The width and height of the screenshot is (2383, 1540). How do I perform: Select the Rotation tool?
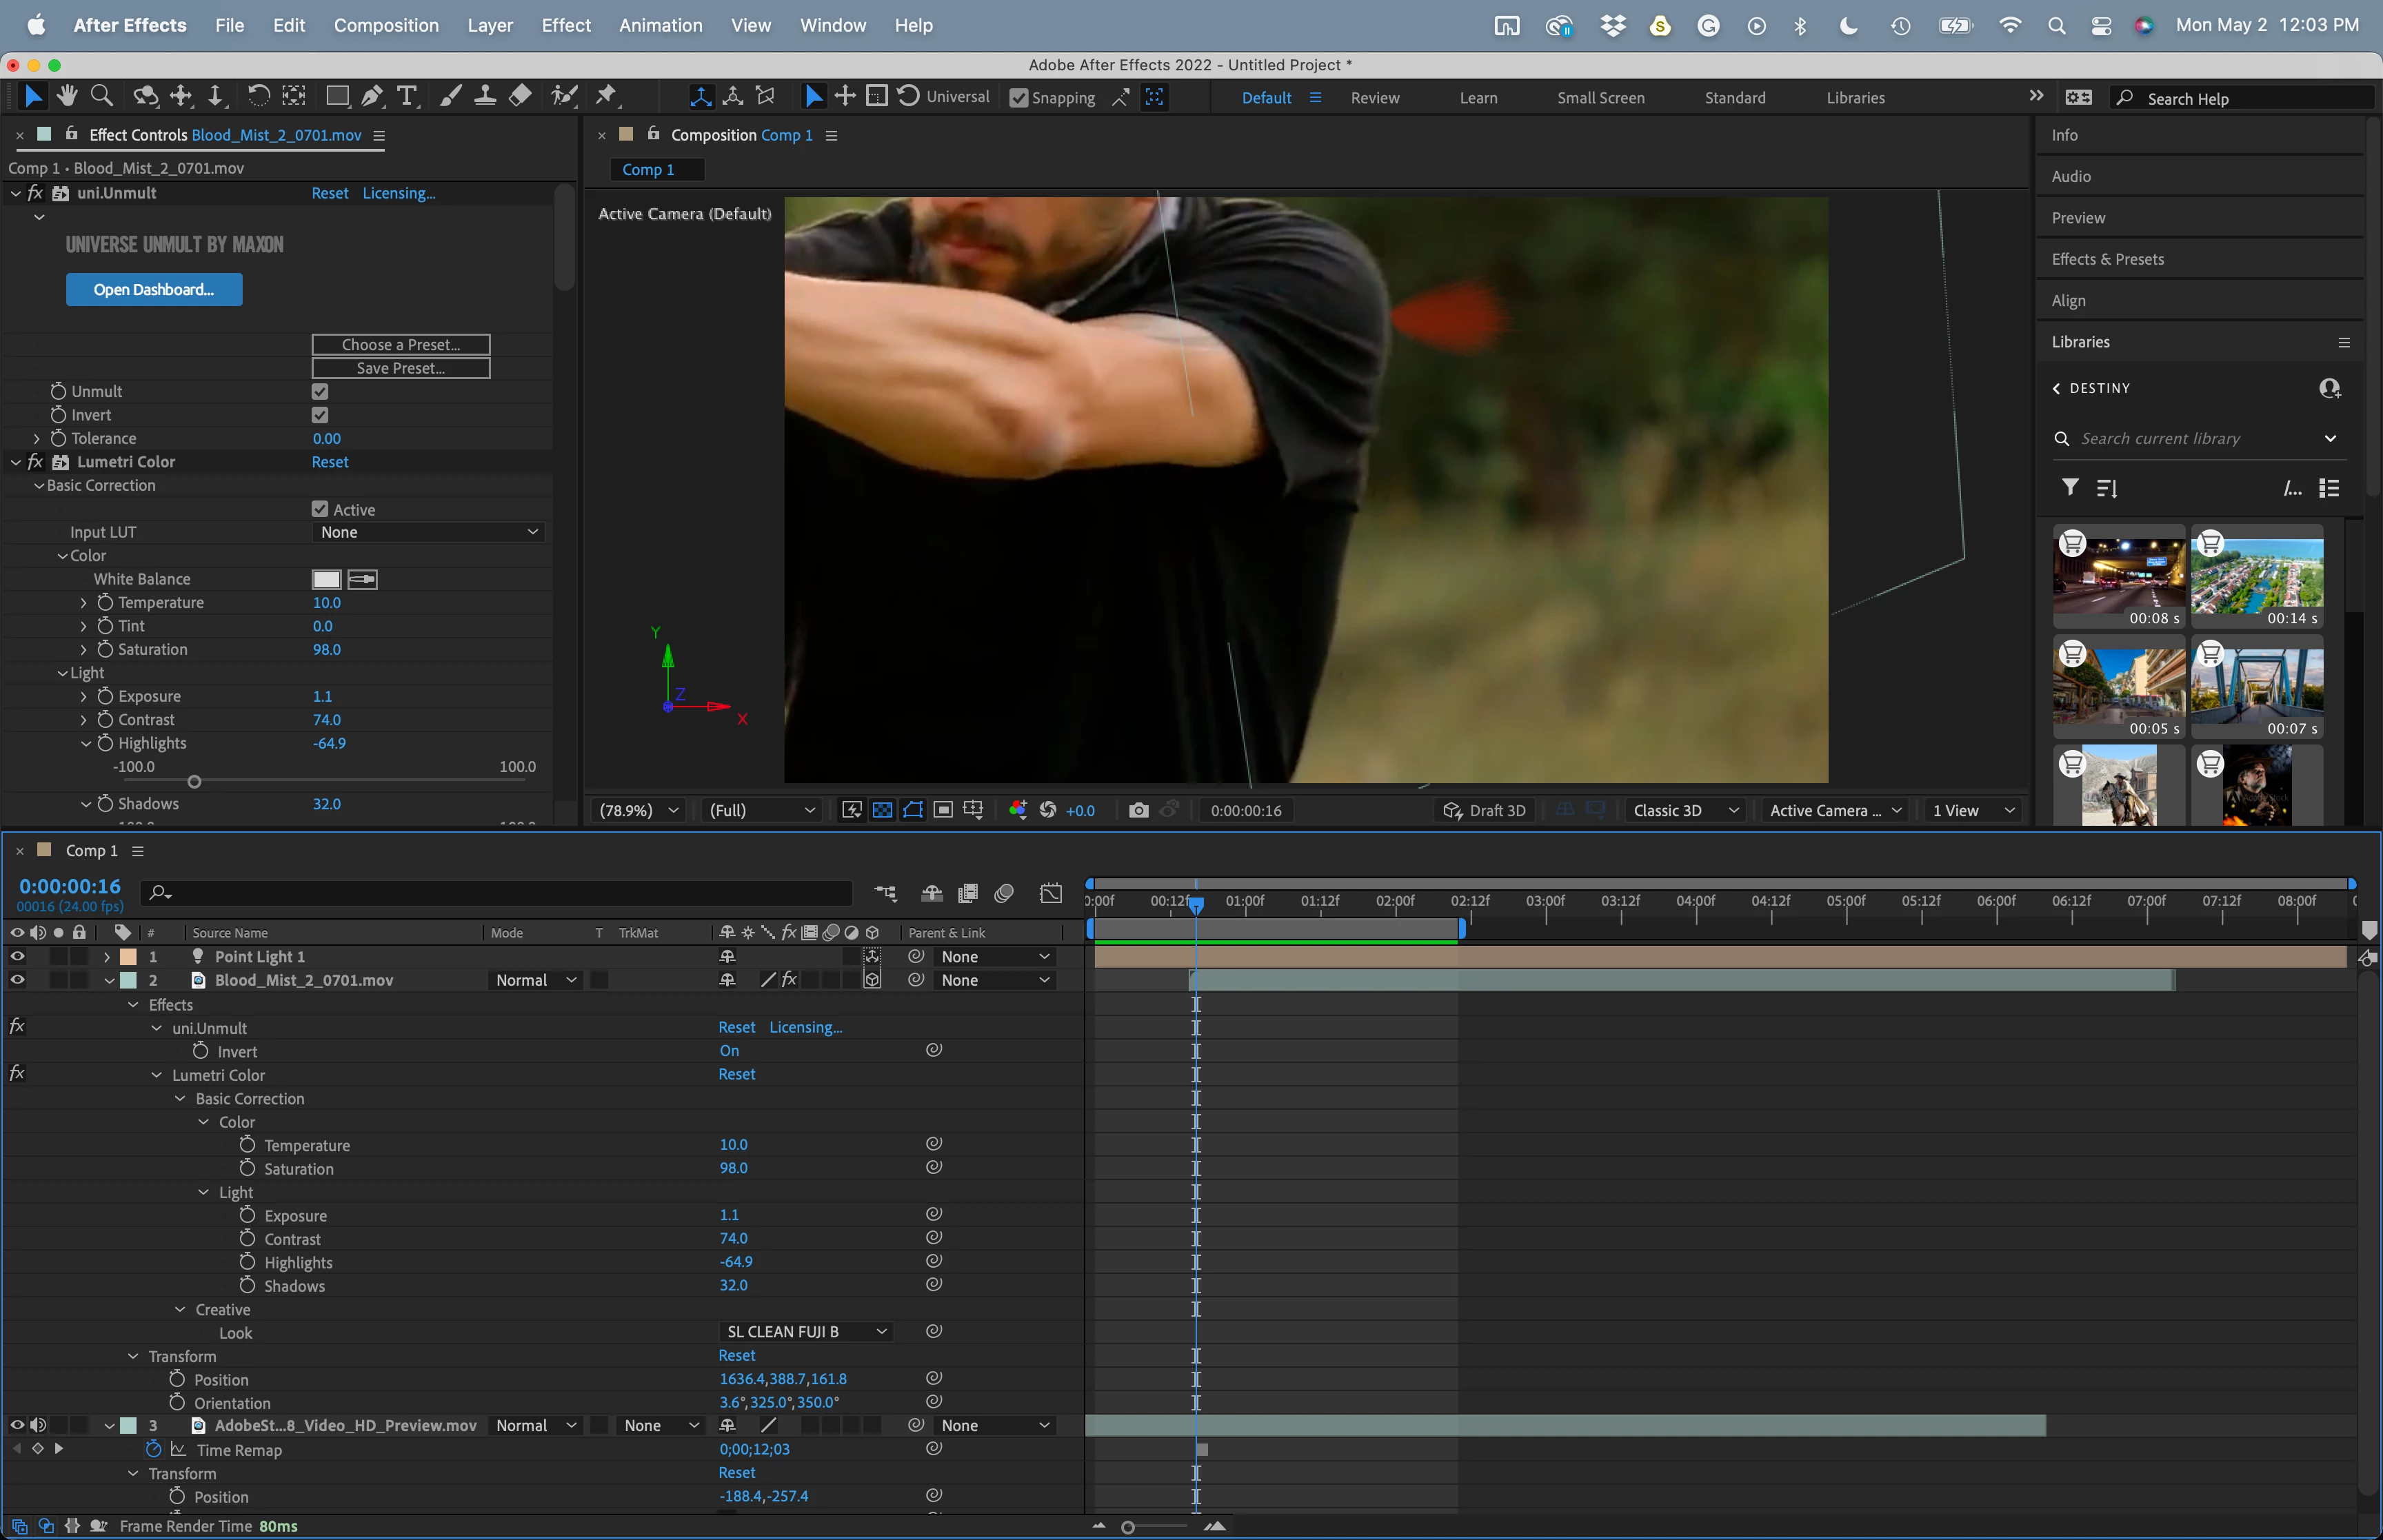pyautogui.click(x=258, y=96)
